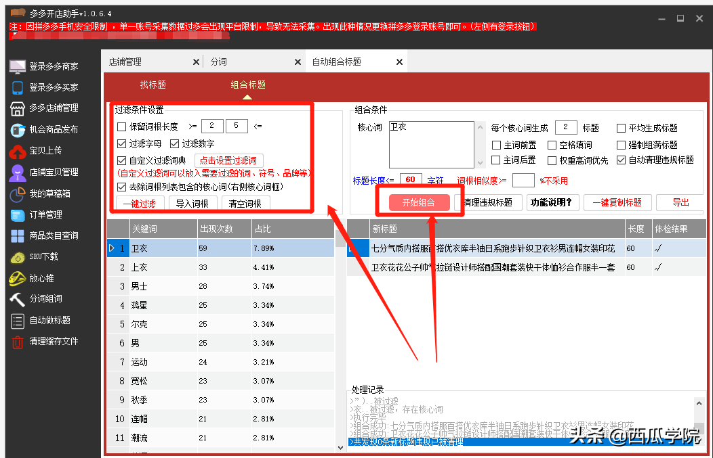Click the 我的草稿箱 pie icon
Image resolution: width=713 pixels, height=458 pixels.
pos(17,194)
